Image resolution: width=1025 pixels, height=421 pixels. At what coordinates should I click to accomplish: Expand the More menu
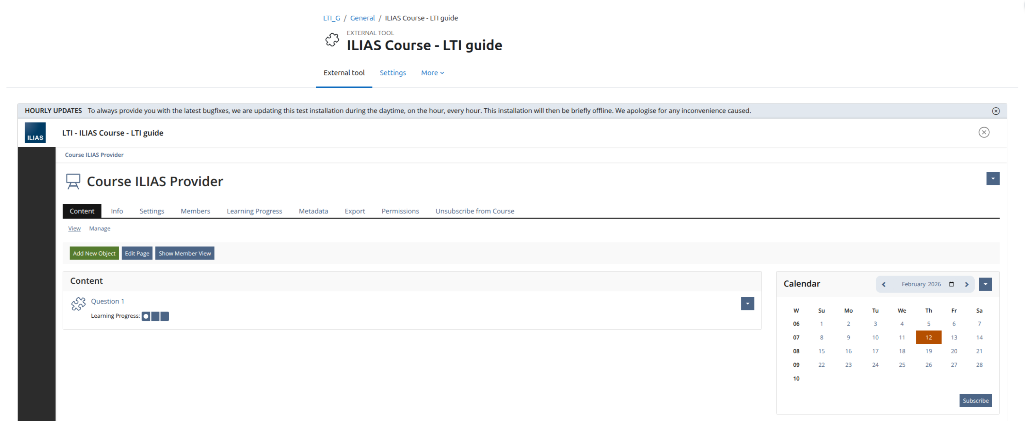pyautogui.click(x=432, y=73)
